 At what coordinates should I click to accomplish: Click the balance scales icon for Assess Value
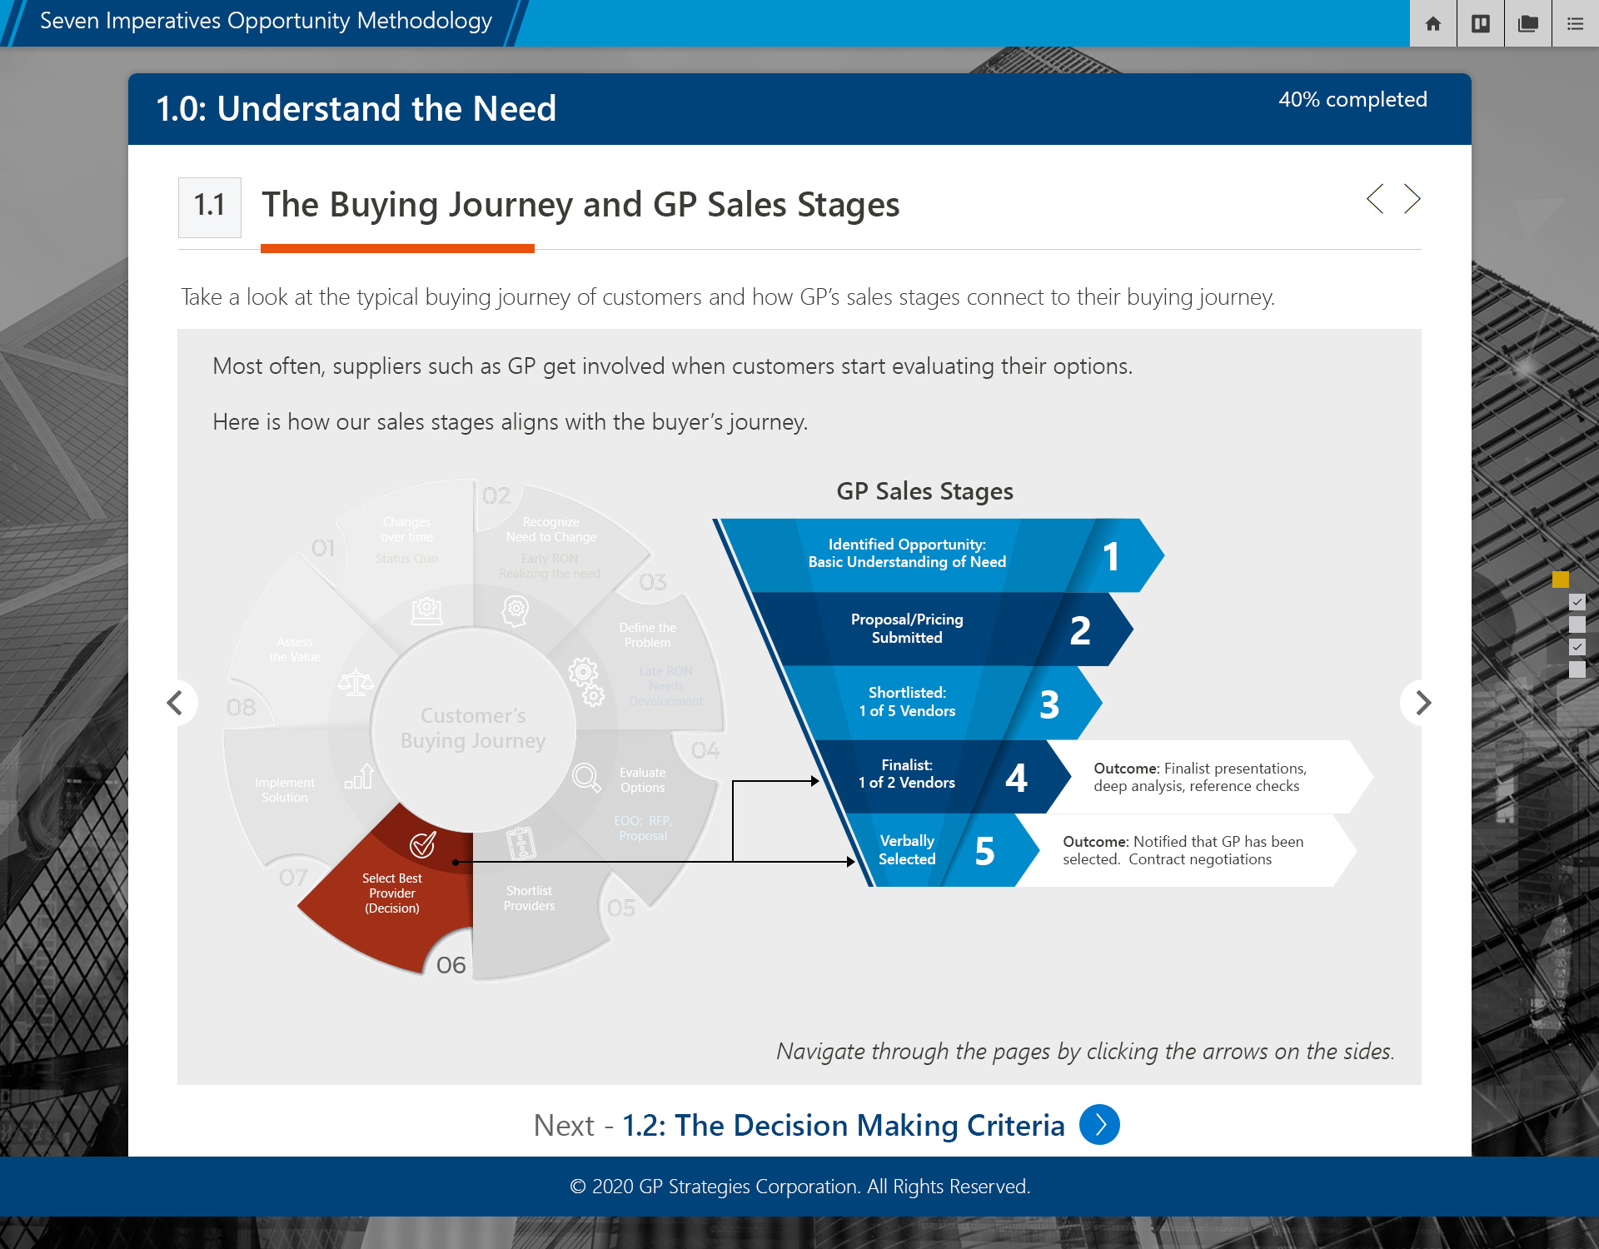pos(356,683)
